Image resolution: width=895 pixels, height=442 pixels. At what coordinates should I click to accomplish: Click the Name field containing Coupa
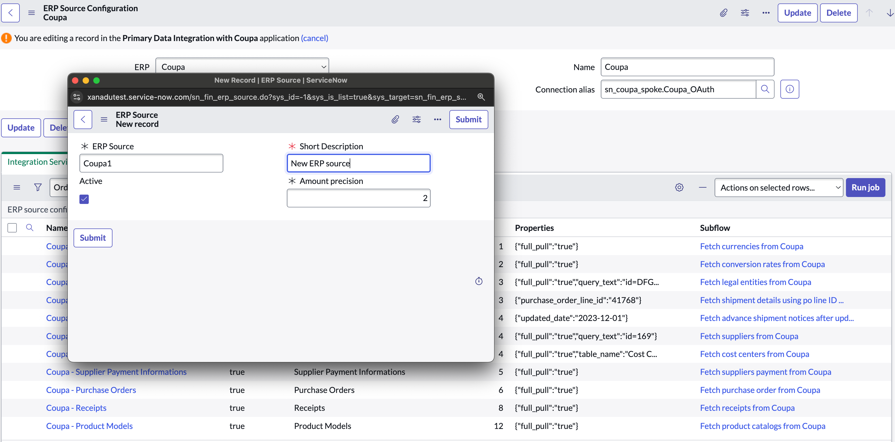[687, 67]
